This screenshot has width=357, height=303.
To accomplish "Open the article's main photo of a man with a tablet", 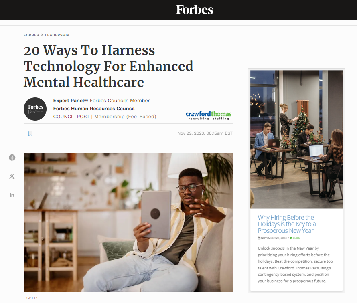I will tap(128, 222).
